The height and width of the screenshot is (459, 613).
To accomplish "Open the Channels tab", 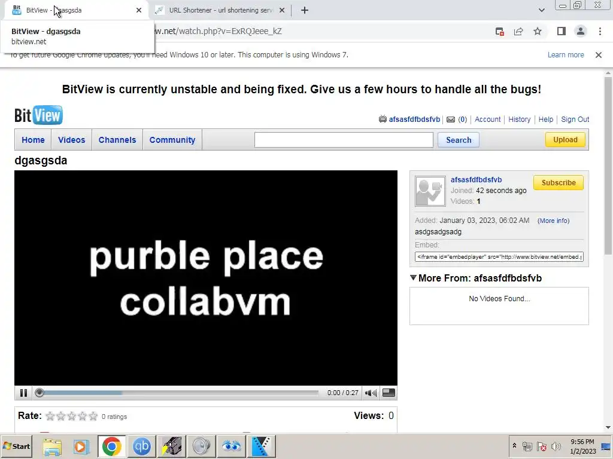I will pos(117,140).
